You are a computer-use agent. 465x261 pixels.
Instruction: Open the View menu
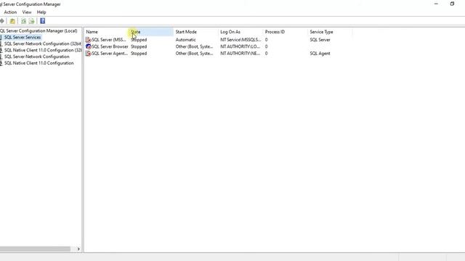pos(27,12)
